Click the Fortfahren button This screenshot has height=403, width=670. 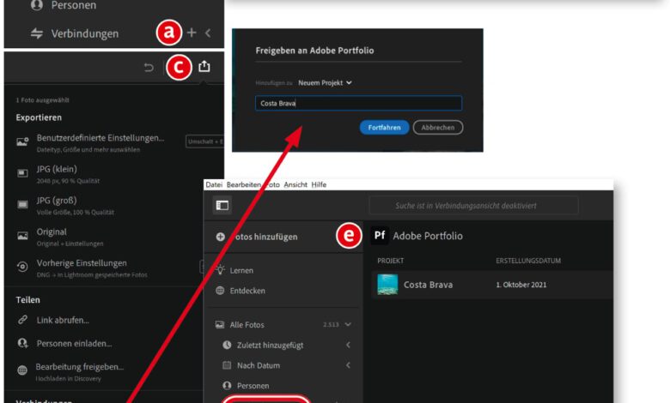[x=385, y=128]
